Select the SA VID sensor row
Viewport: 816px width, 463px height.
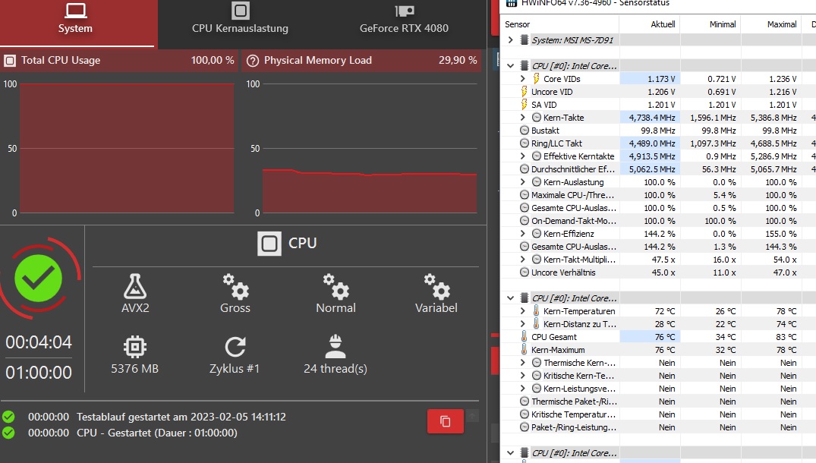coord(658,105)
